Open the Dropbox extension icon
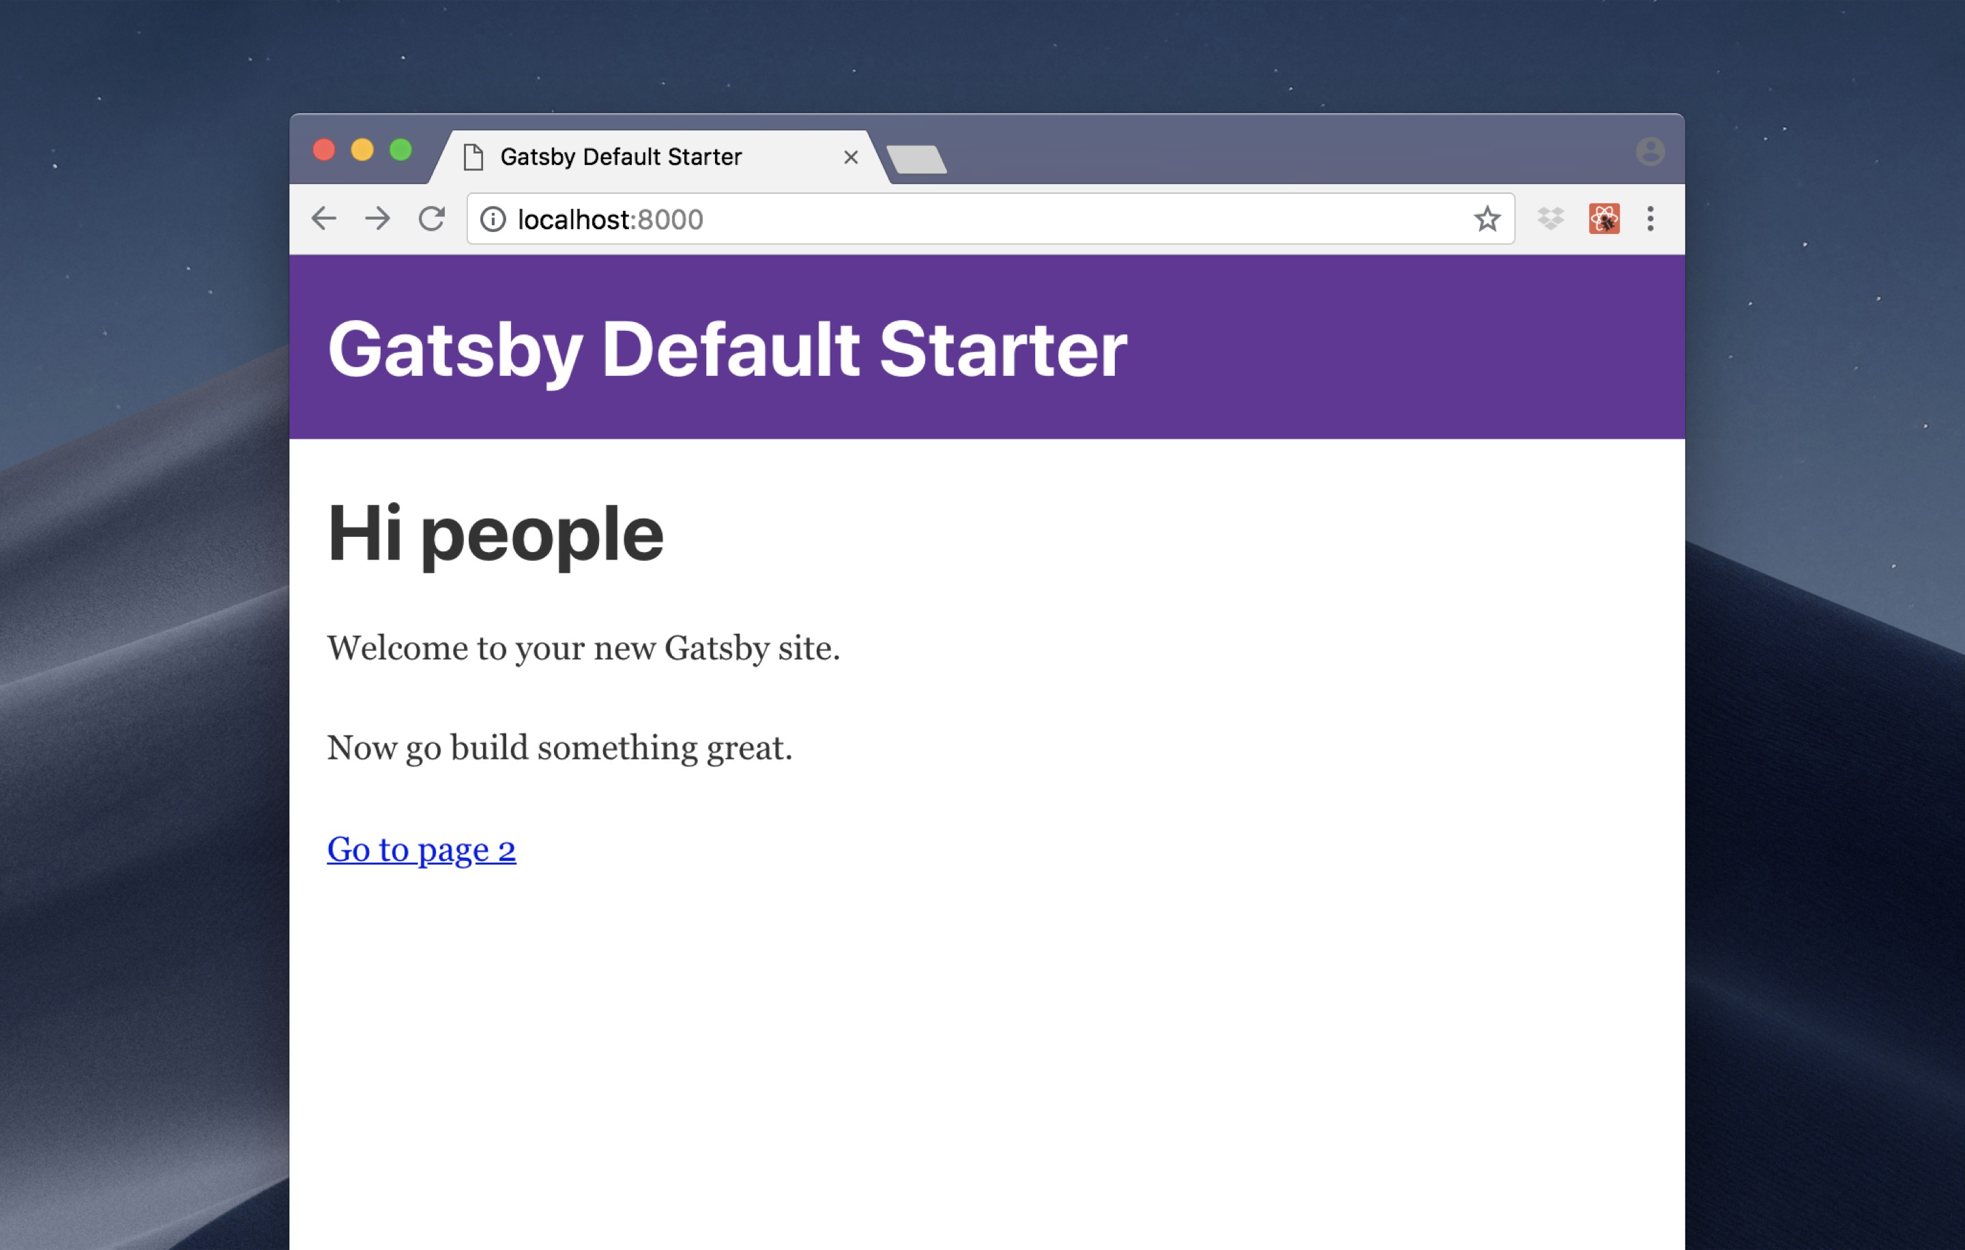The height and width of the screenshot is (1250, 1965). 1550,218
